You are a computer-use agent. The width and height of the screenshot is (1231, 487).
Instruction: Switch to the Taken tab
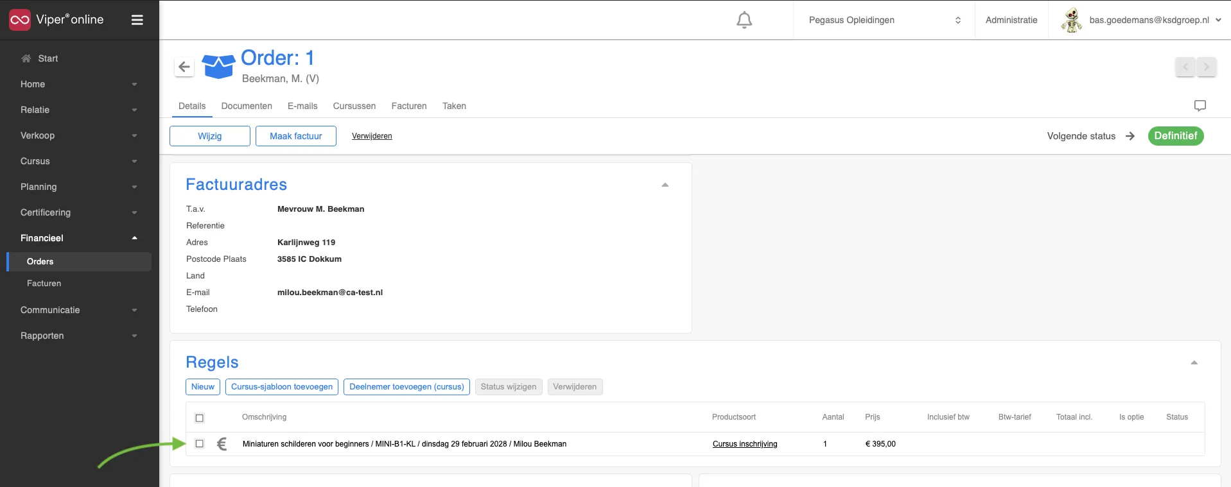[x=454, y=106]
